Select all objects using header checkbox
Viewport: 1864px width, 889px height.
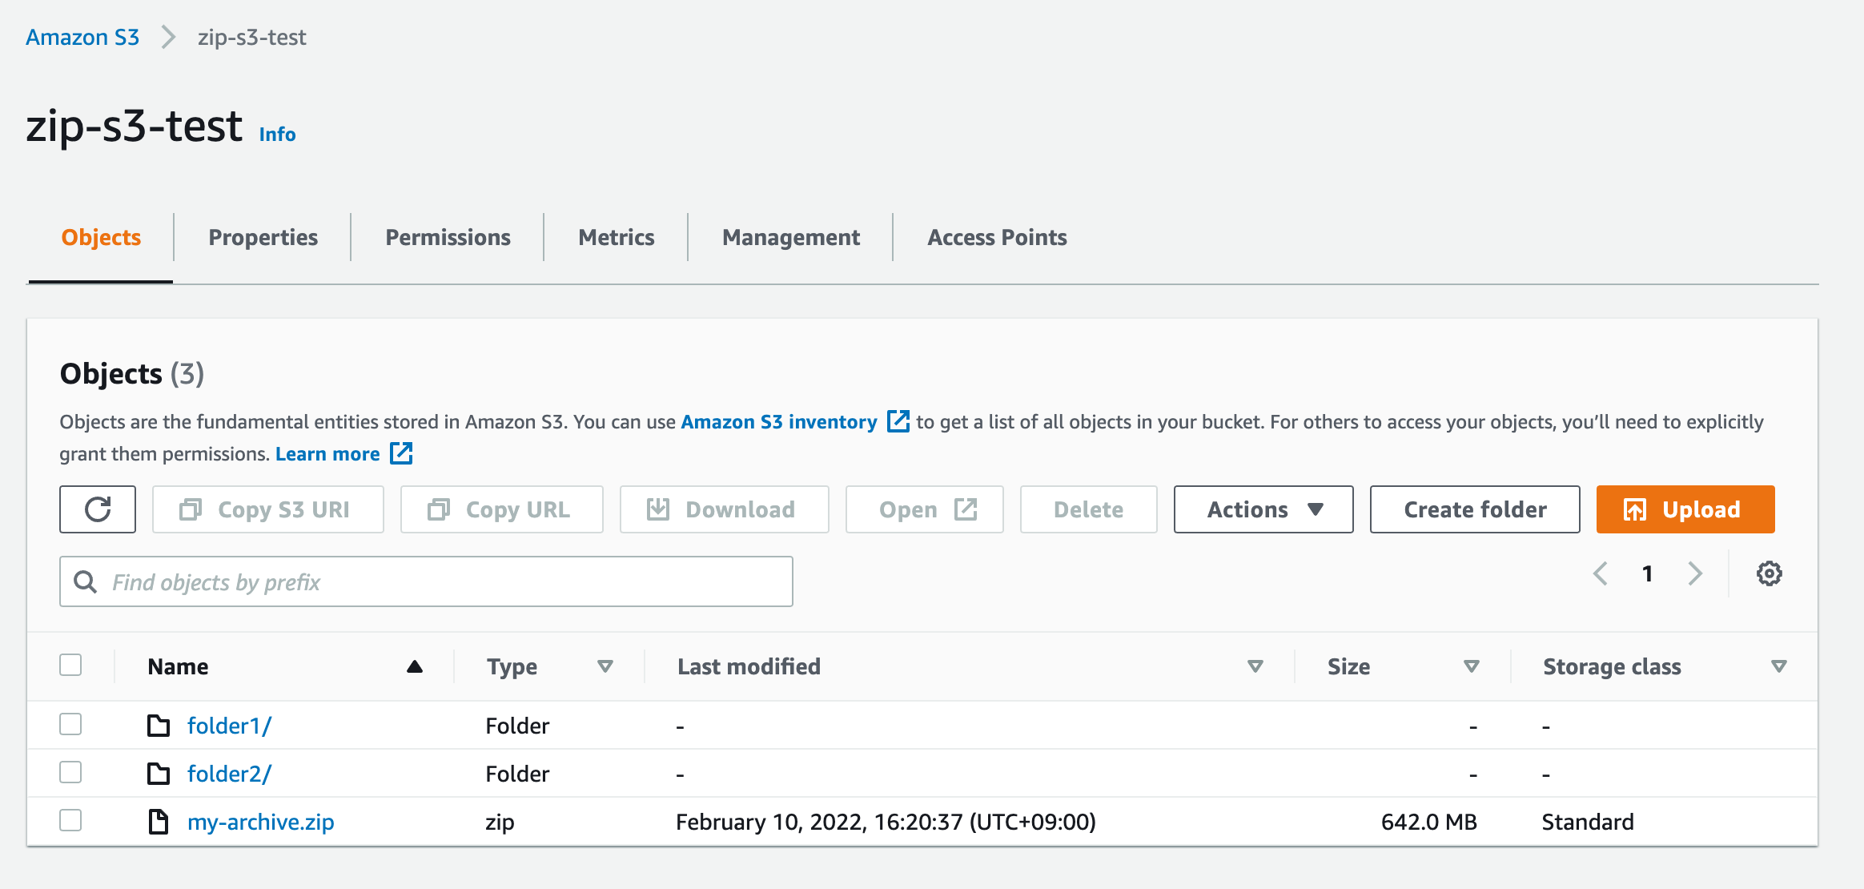click(70, 665)
